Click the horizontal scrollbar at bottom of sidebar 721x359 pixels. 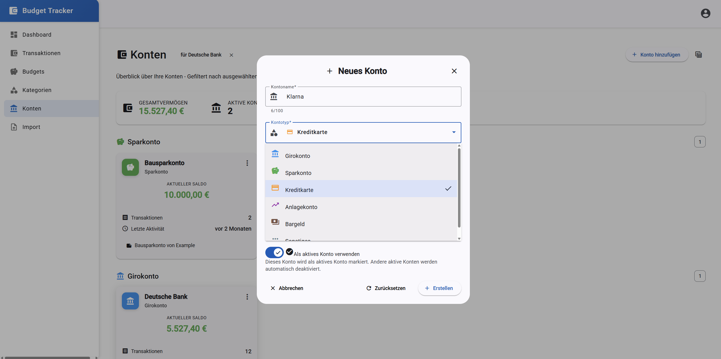47,358
